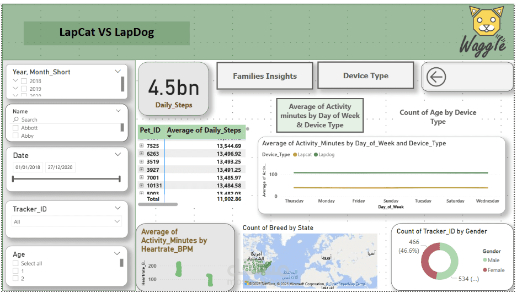517x293 pixels.
Task: Enable the Age Select all checkbox
Action: tap(16, 263)
